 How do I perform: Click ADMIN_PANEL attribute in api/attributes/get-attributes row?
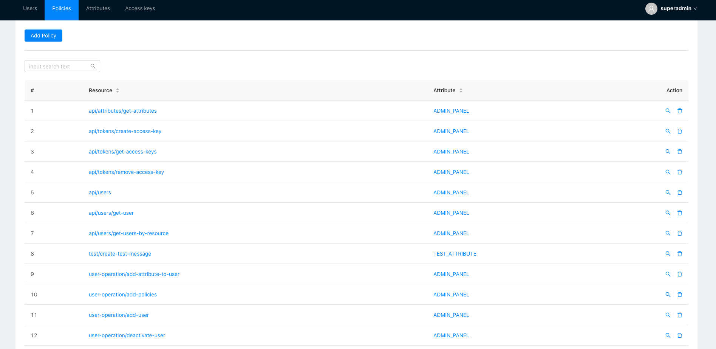click(451, 111)
